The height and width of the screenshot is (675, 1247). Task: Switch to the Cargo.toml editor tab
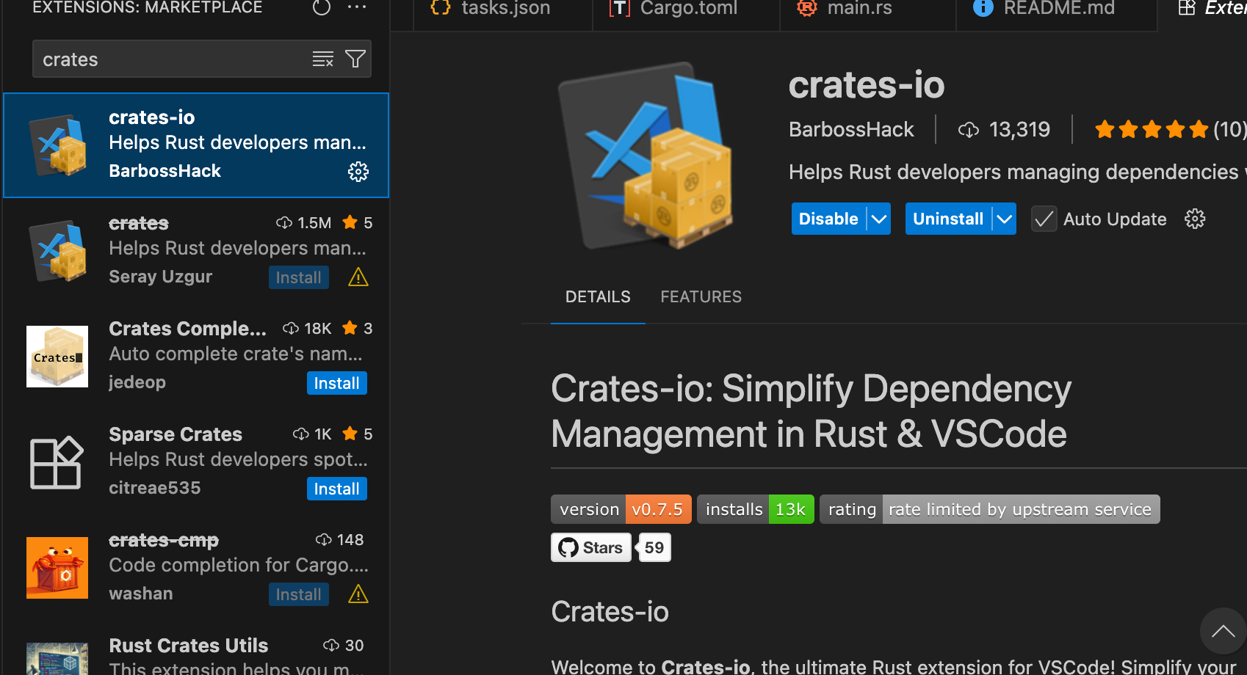tap(686, 10)
